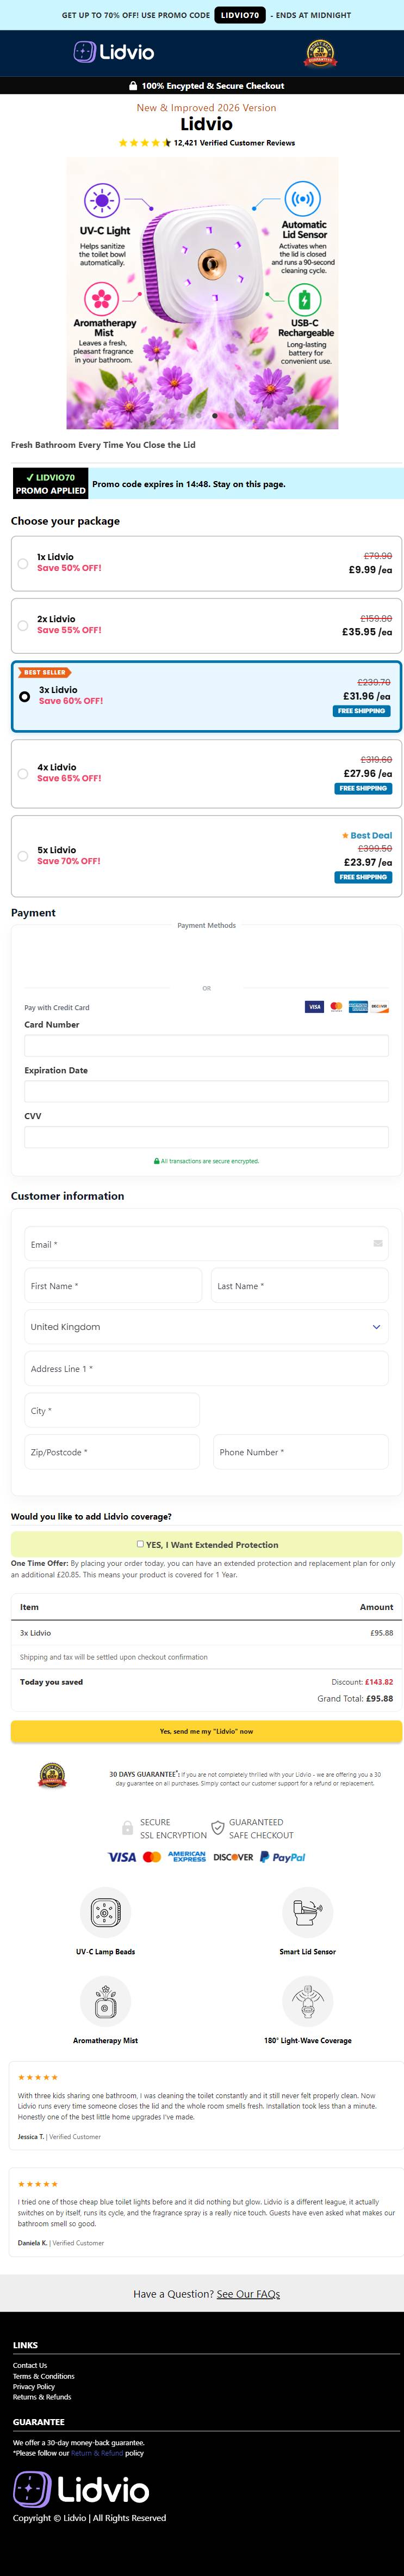Screen dimensions: 404x2576
Task: Click the Secure SSL Encryption lock icon
Action: click(x=127, y=1828)
